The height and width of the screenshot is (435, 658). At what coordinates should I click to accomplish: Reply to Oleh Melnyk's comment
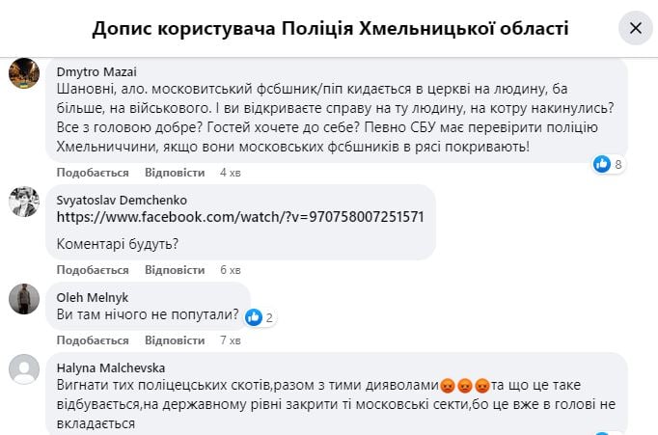(x=175, y=340)
